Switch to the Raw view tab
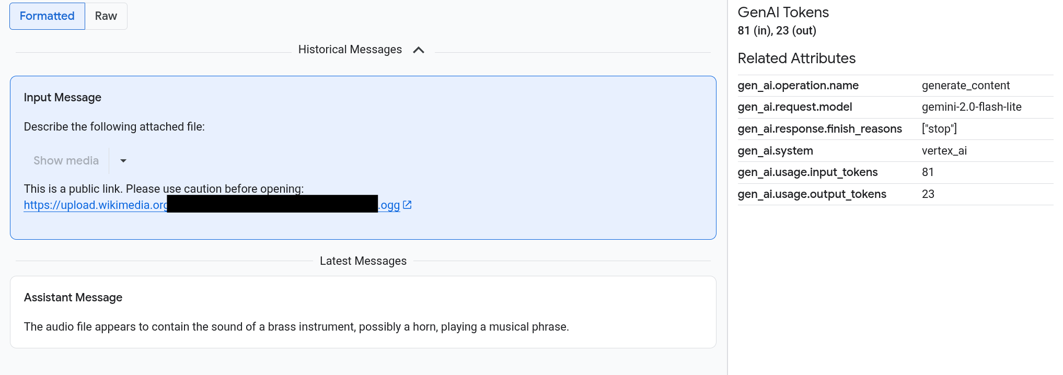This screenshot has width=1063, height=375. coord(106,16)
